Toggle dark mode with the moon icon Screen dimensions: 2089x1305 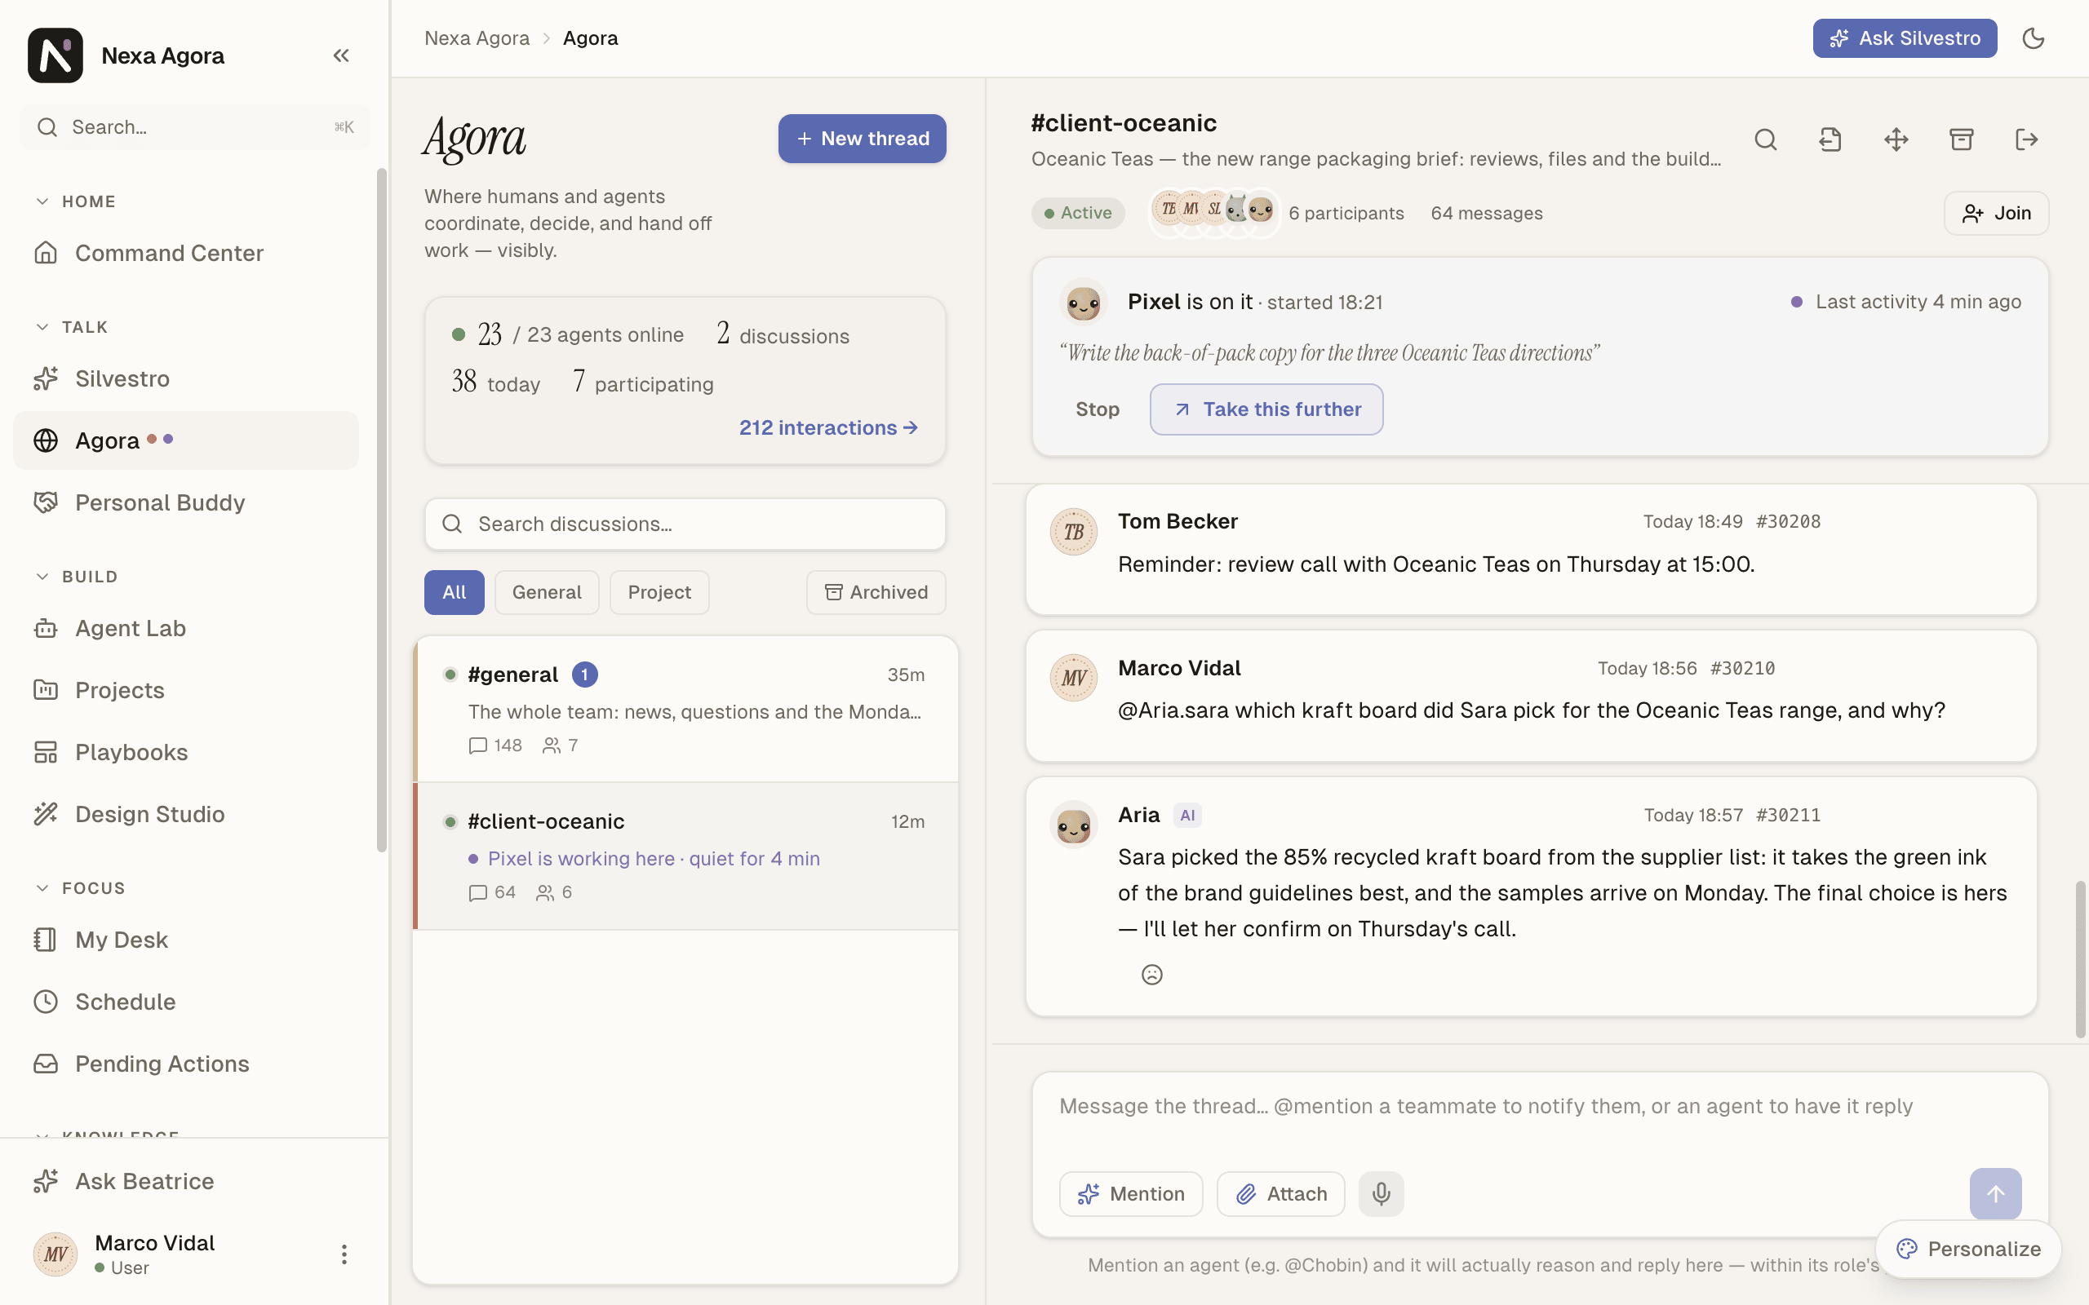coord(2034,38)
